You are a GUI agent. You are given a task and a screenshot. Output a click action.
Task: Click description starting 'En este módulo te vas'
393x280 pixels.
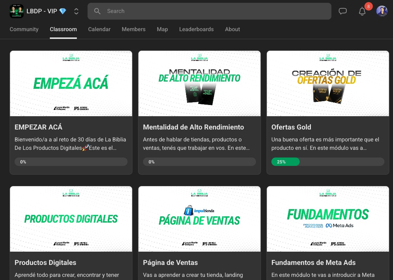323,275
